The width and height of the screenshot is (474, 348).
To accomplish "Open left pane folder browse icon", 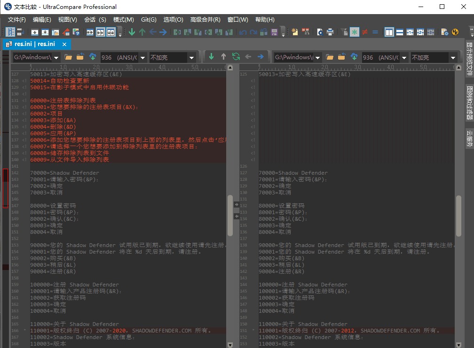I will coord(68,57).
